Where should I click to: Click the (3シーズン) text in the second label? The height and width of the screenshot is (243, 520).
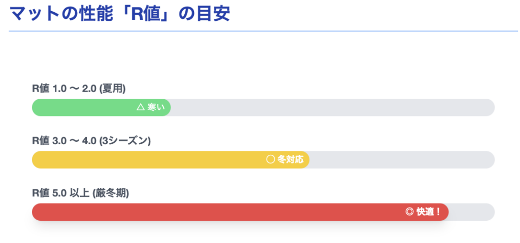coord(125,141)
